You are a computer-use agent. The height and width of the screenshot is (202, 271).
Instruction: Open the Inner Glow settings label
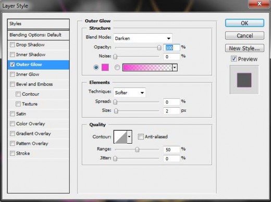pos(28,74)
